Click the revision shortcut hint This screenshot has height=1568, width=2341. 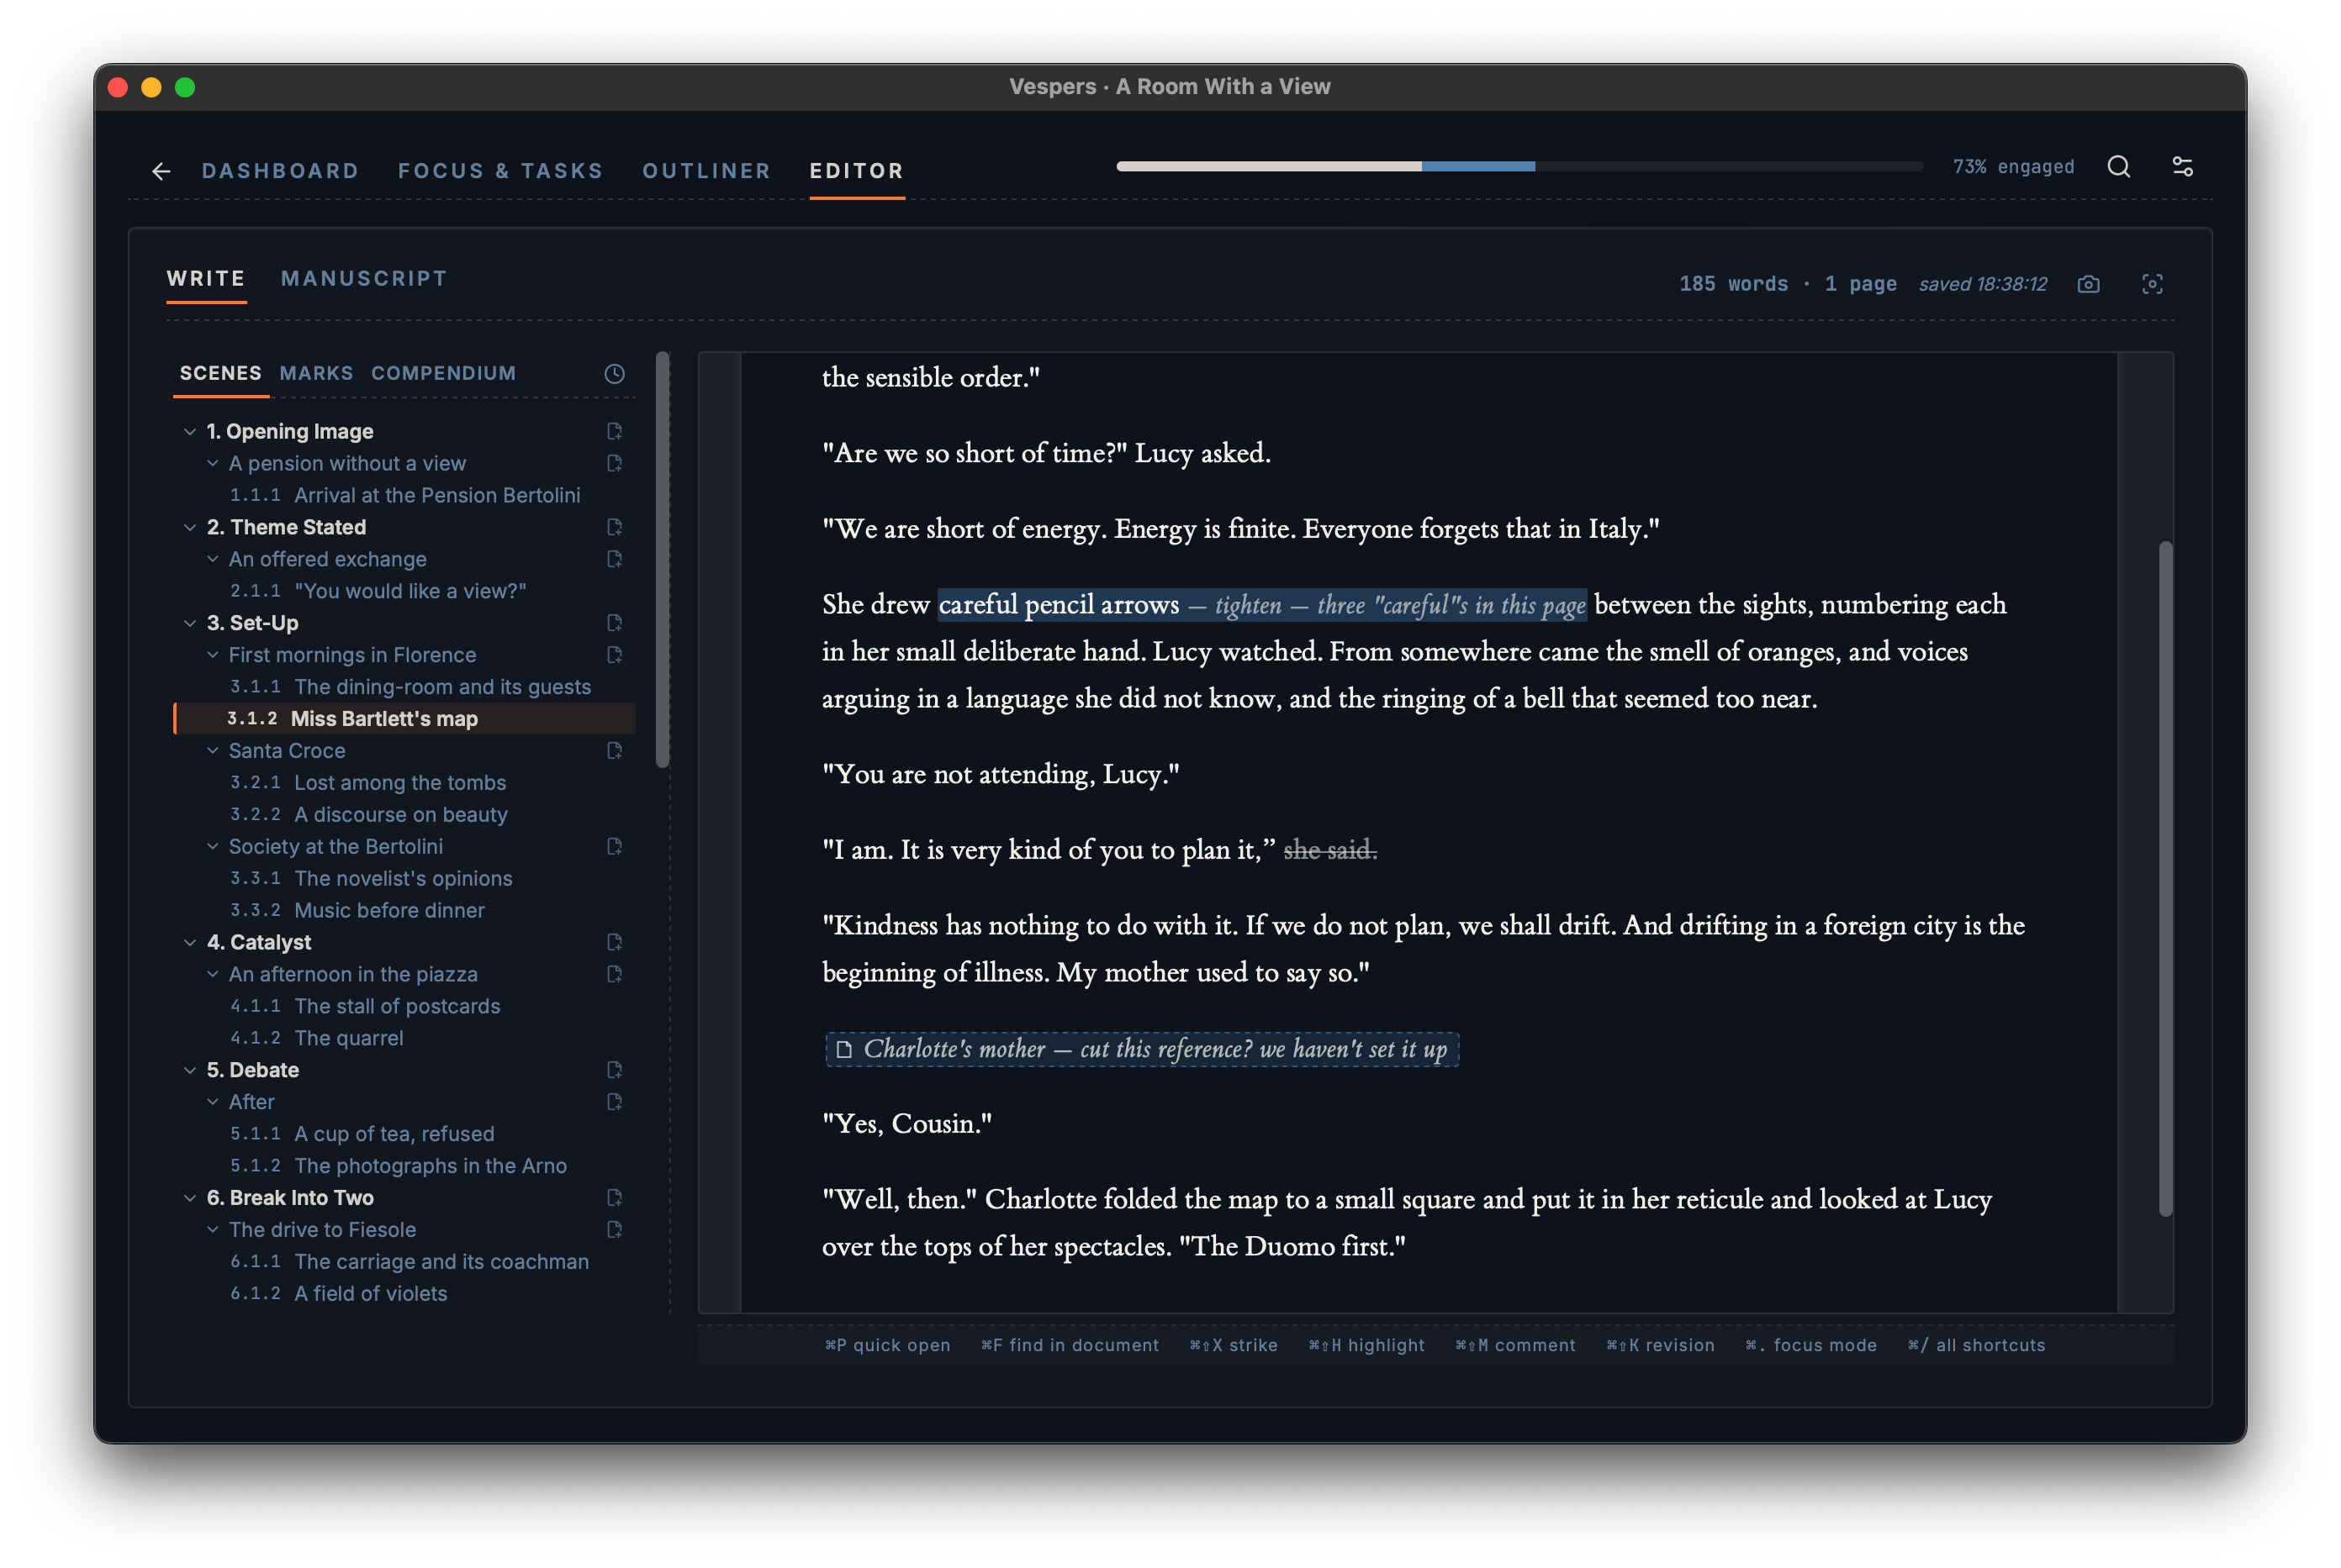point(1661,1345)
